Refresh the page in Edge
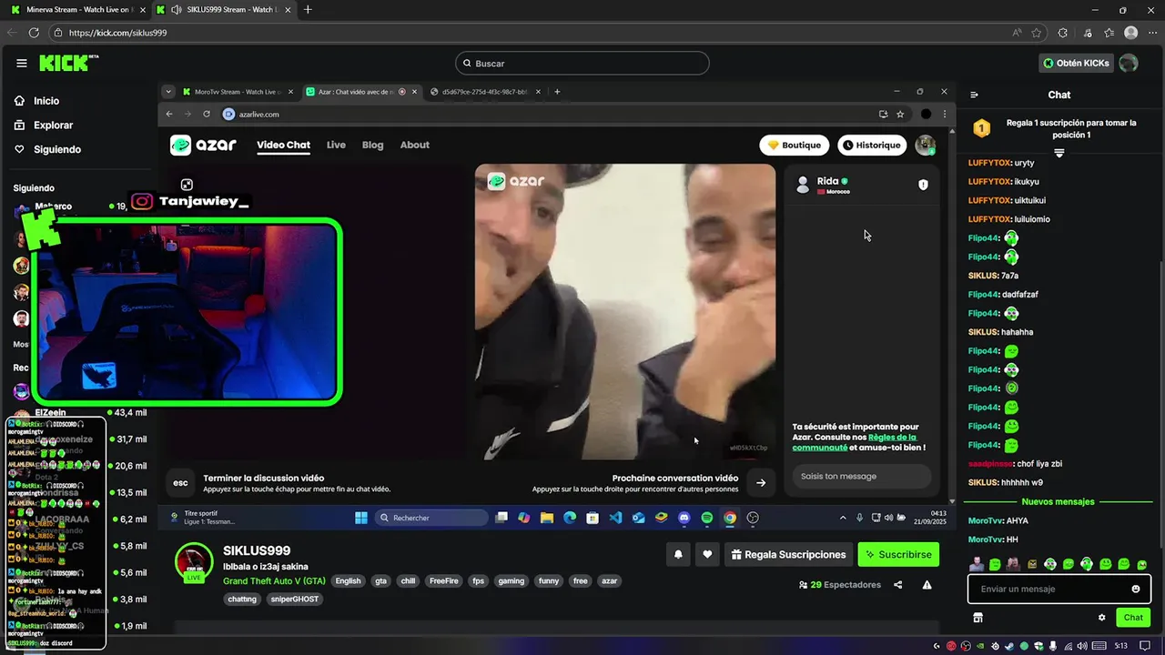The width and height of the screenshot is (1165, 655). click(x=34, y=33)
